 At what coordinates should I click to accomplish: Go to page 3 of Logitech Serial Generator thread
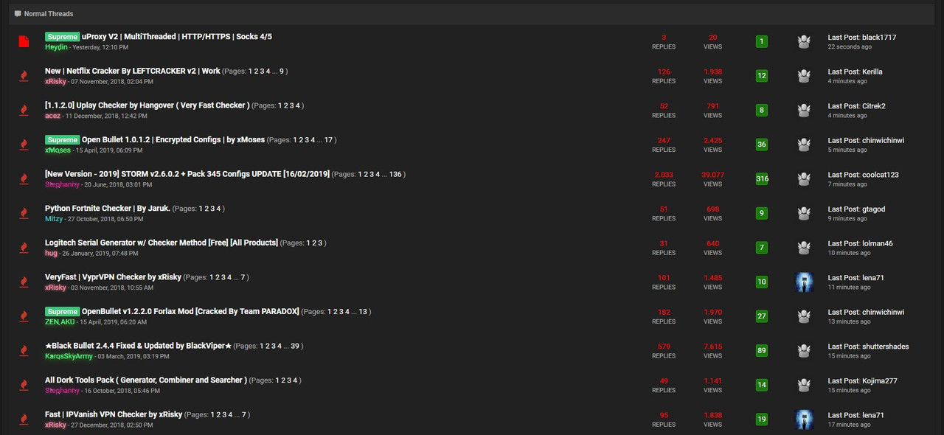(x=319, y=243)
